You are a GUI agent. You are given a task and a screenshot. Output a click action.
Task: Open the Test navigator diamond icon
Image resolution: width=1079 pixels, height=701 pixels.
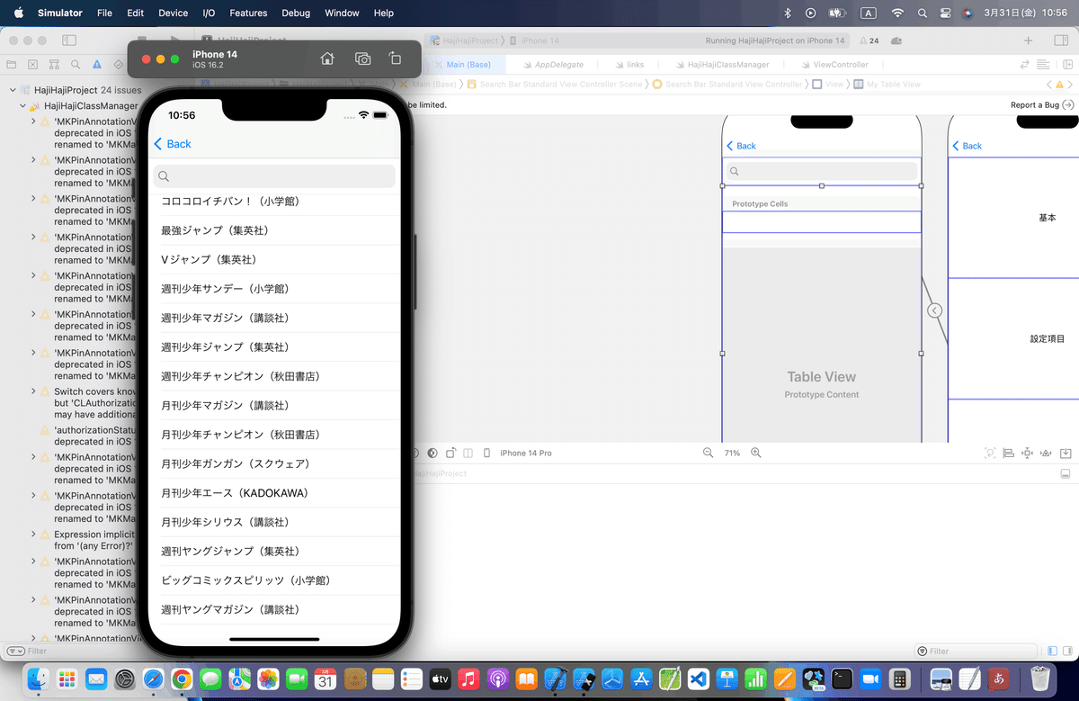pos(119,65)
